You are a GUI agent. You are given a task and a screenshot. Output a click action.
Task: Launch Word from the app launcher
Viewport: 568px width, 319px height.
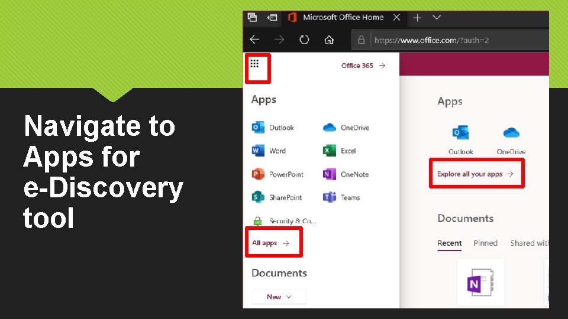[x=269, y=151]
